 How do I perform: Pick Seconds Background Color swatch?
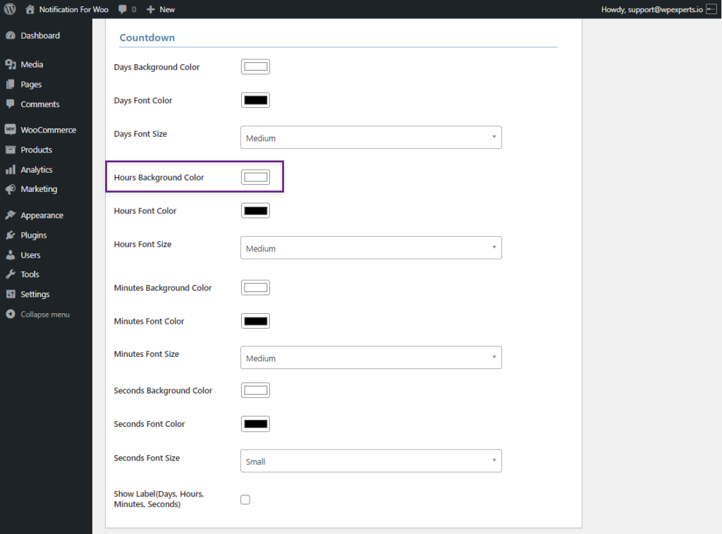coord(255,390)
